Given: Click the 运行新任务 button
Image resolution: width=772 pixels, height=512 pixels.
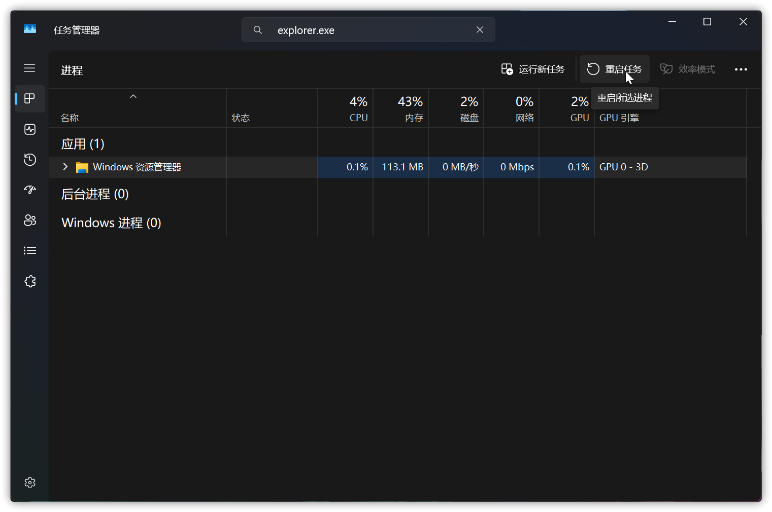Looking at the screenshot, I should tap(533, 69).
